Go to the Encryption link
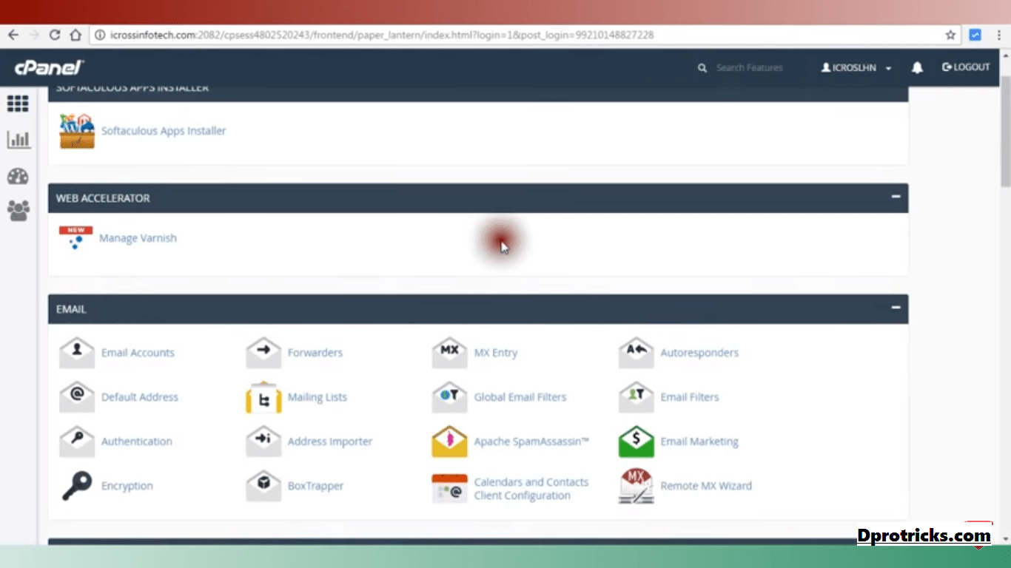1011x568 pixels. point(127,486)
